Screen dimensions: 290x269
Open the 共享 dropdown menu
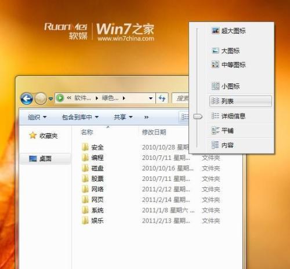pyautogui.click(x=123, y=117)
